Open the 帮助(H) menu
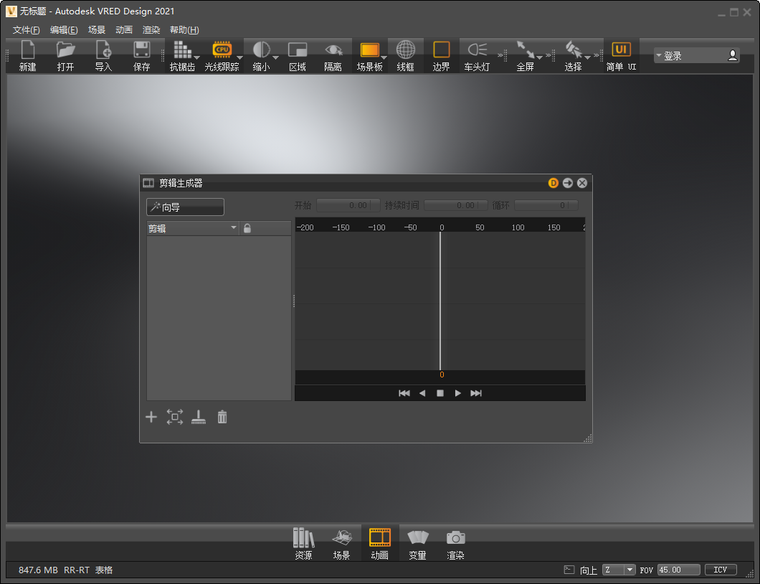Viewport: 760px width, 584px height. [184, 30]
